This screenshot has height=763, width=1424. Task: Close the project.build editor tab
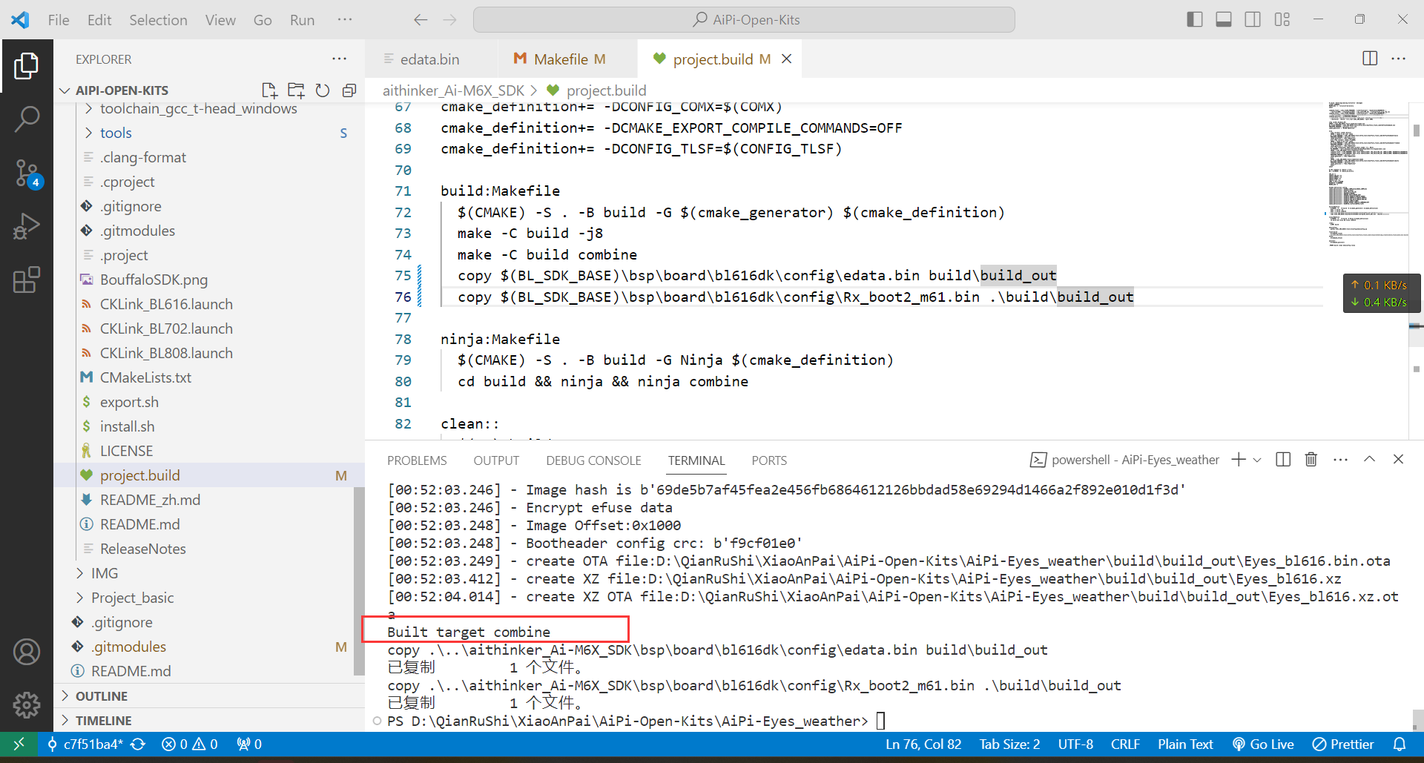click(787, 59)
